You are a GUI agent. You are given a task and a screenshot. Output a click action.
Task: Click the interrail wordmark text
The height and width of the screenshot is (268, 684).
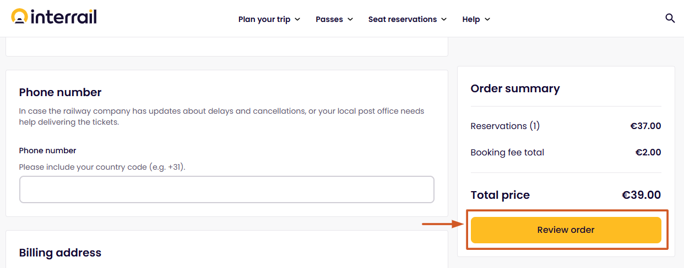point(64,17)
